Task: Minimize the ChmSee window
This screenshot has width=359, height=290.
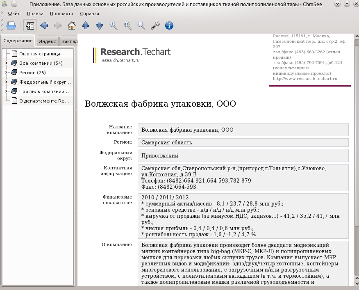Action: [x=337, y=4]
